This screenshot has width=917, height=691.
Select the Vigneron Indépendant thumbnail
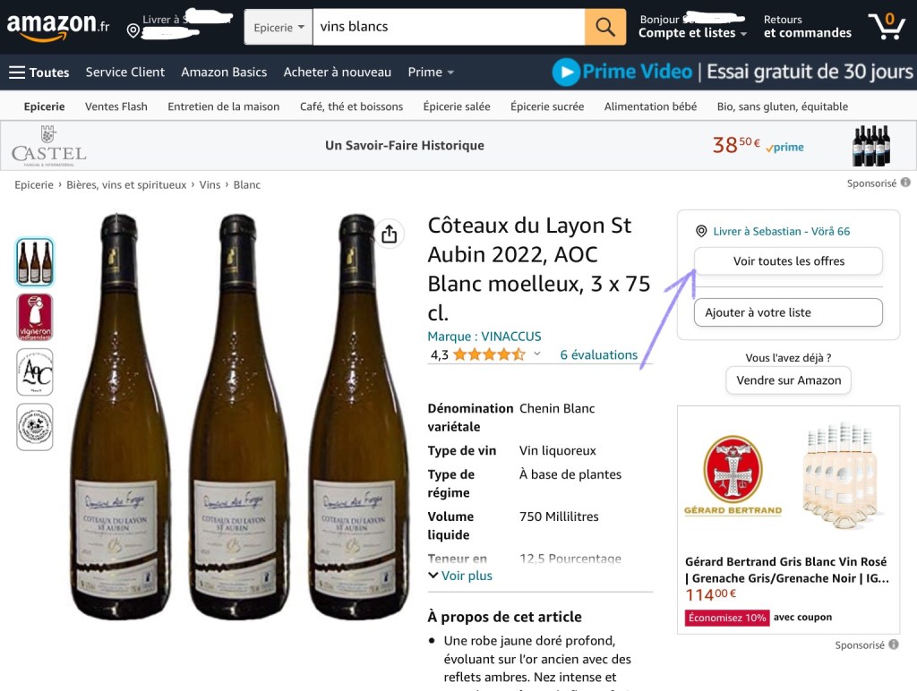[35, 317]
